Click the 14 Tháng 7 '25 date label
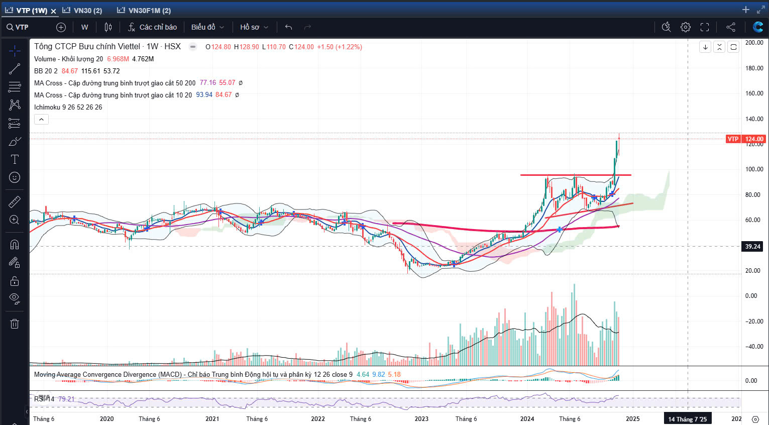This screenshot has width=769, height=425. (687, 419)
